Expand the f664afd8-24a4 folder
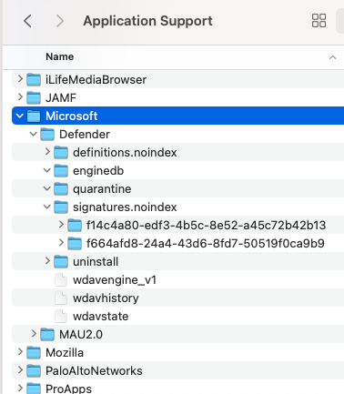Image resolution: width=344 pixels, height=394 pixels. click(x=61, y=243)
